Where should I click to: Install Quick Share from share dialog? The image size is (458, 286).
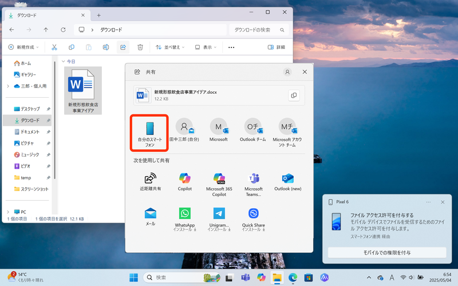254,219
